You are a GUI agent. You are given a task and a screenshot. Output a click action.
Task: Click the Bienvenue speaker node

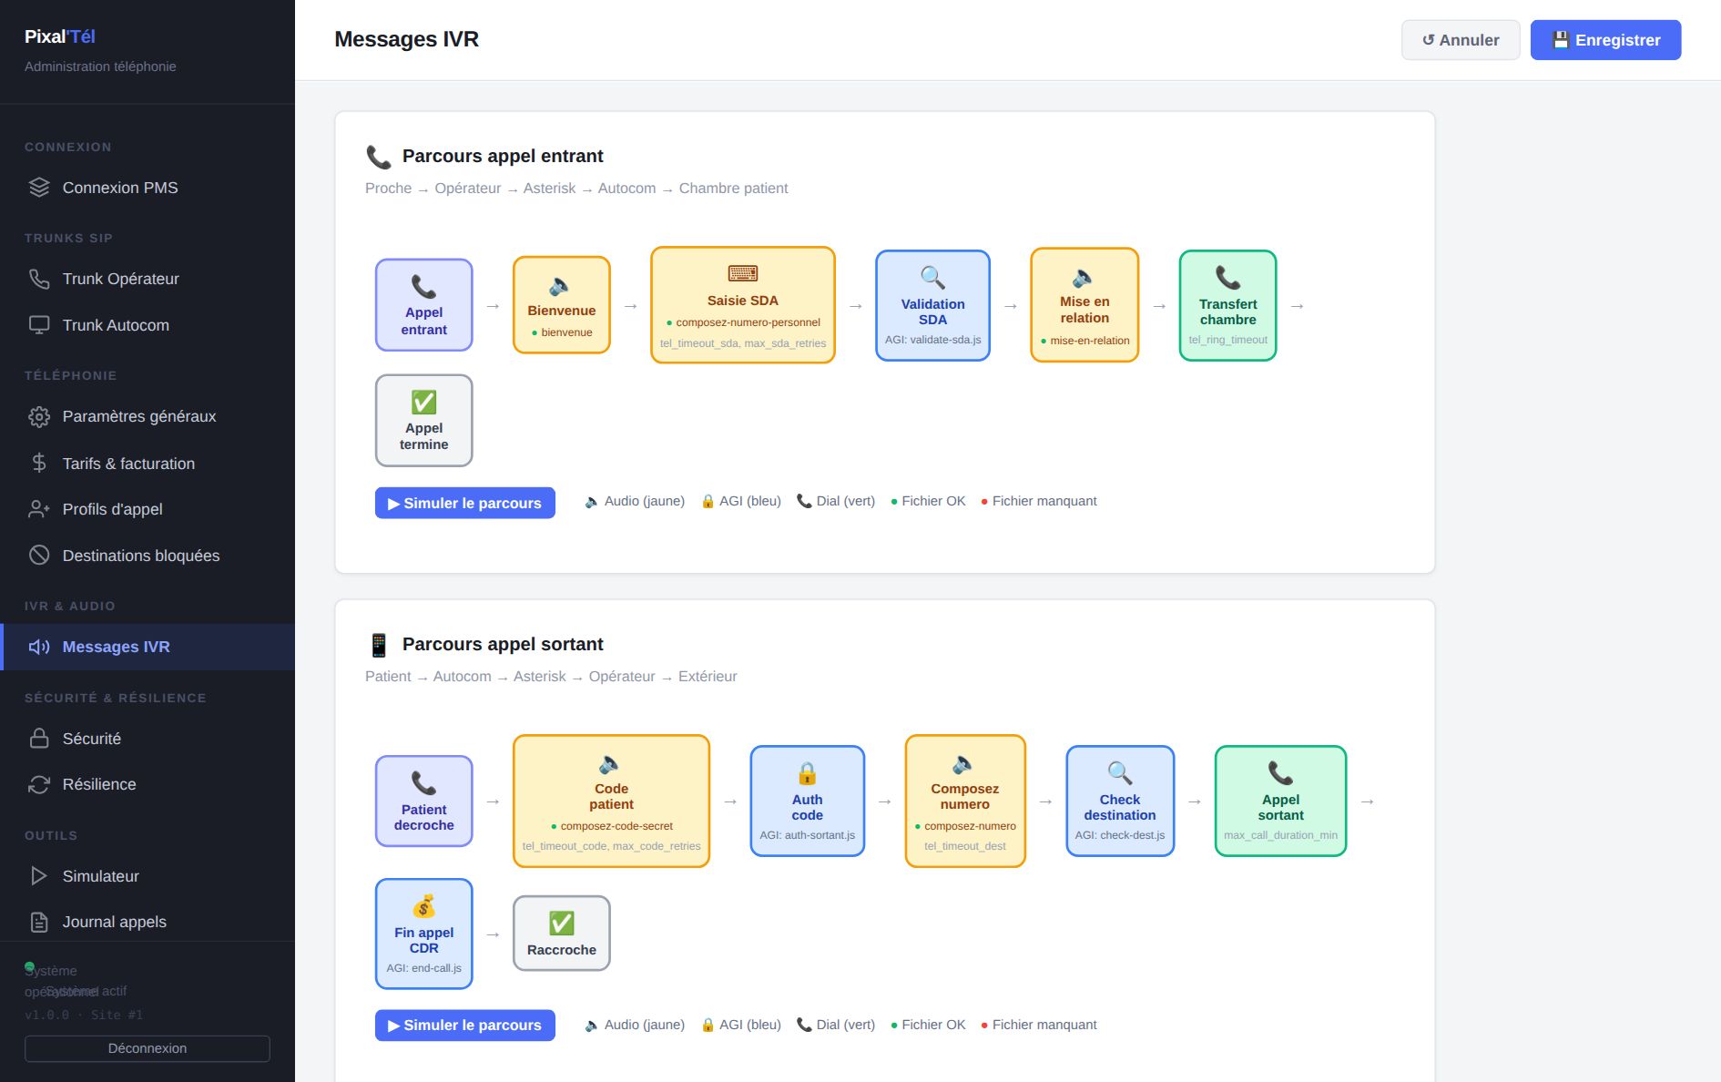click(562, 305)
